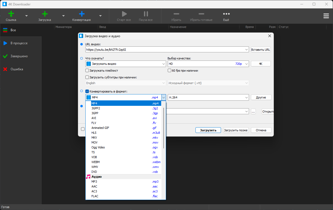Click the Другие button

pos(261,97)
